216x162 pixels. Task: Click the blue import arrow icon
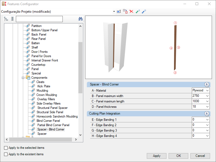coord(144,12)
